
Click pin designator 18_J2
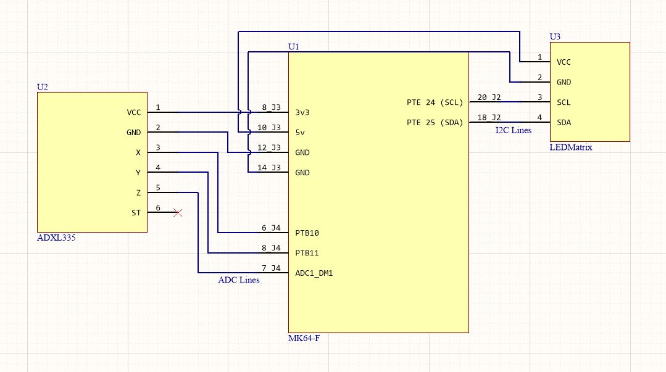[x=489, y=117]
